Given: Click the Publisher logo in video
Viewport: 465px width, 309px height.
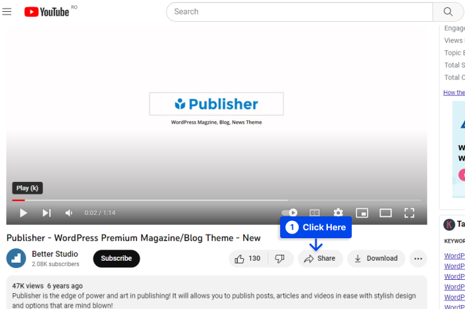Looking at the screenshot, I should (217, 104).
